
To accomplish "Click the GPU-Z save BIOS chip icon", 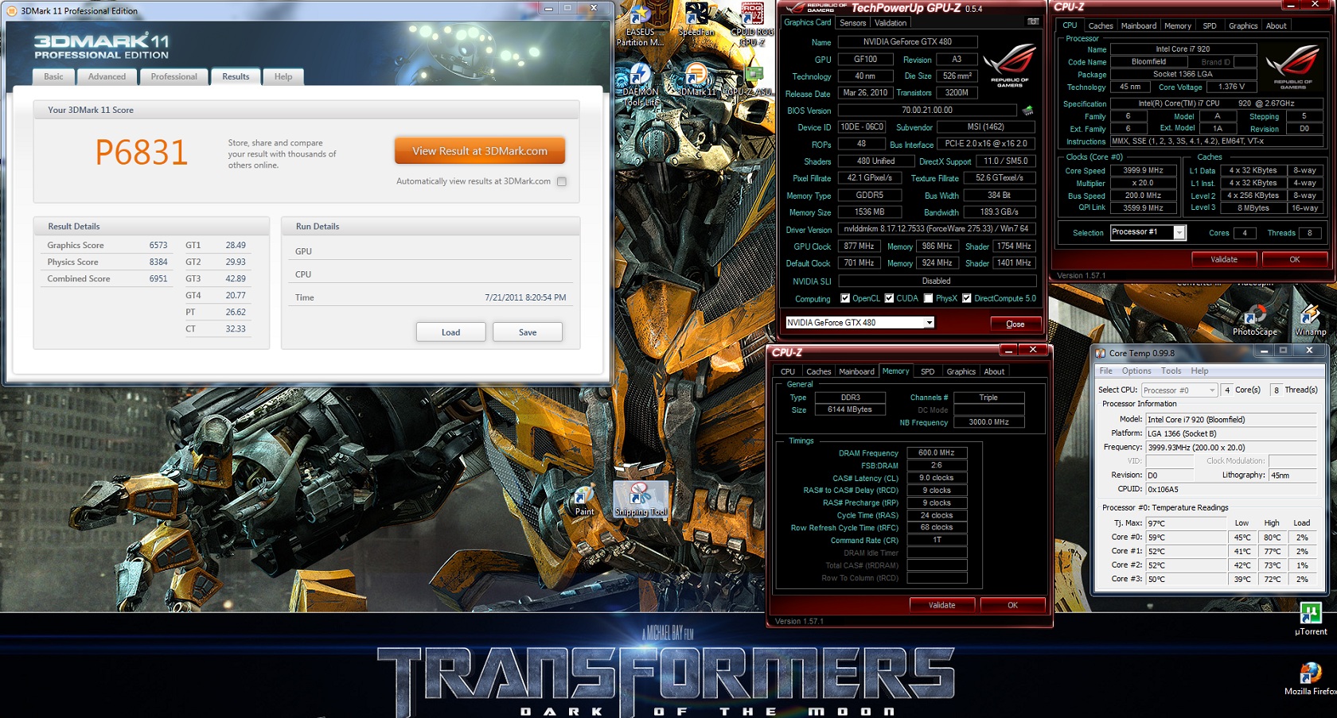I will [x=1028, y=111].
